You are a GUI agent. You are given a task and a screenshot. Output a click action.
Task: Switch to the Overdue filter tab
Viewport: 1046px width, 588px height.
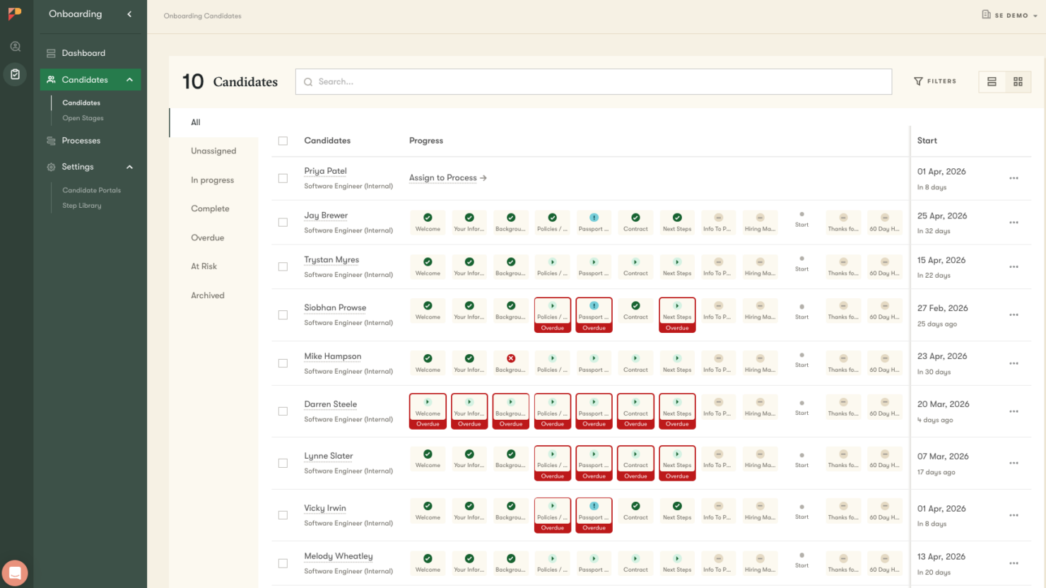point(207,237)
